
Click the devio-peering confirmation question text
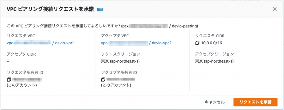[102, 26]
